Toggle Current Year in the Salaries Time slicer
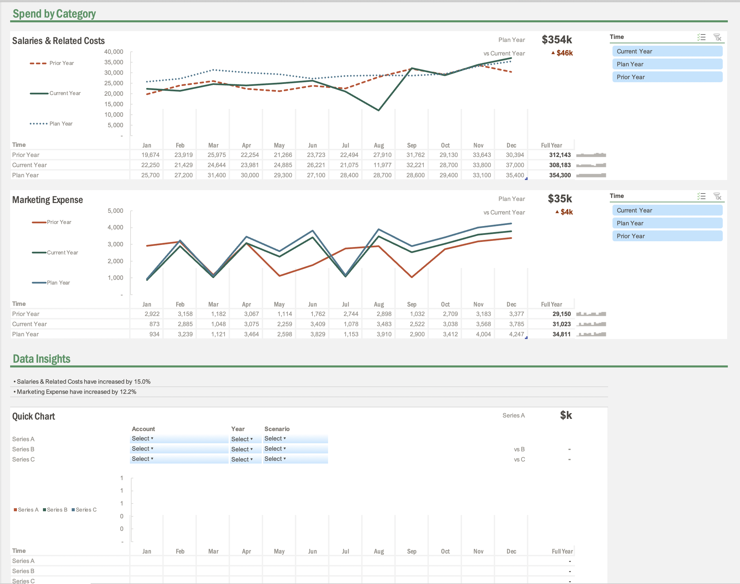Image resolution: width=740 pixels, height=584 pixels. [x=667, y=51]
